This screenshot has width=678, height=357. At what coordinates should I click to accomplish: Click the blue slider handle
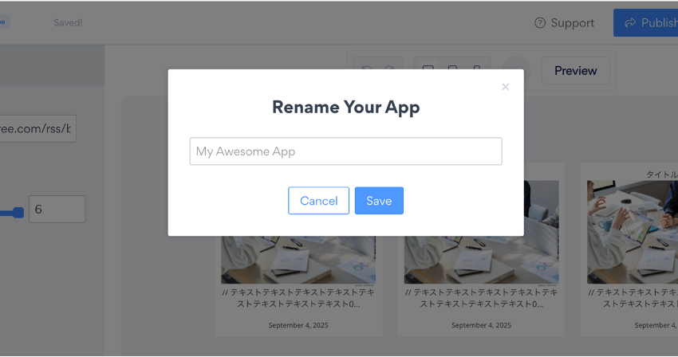(x=18, y=212)
